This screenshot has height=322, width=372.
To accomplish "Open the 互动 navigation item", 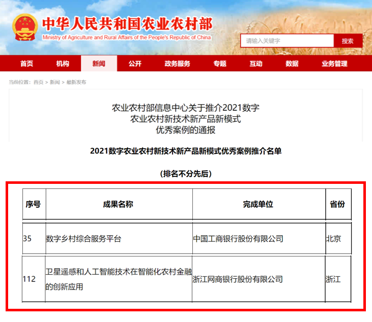I will click(256, 63).
